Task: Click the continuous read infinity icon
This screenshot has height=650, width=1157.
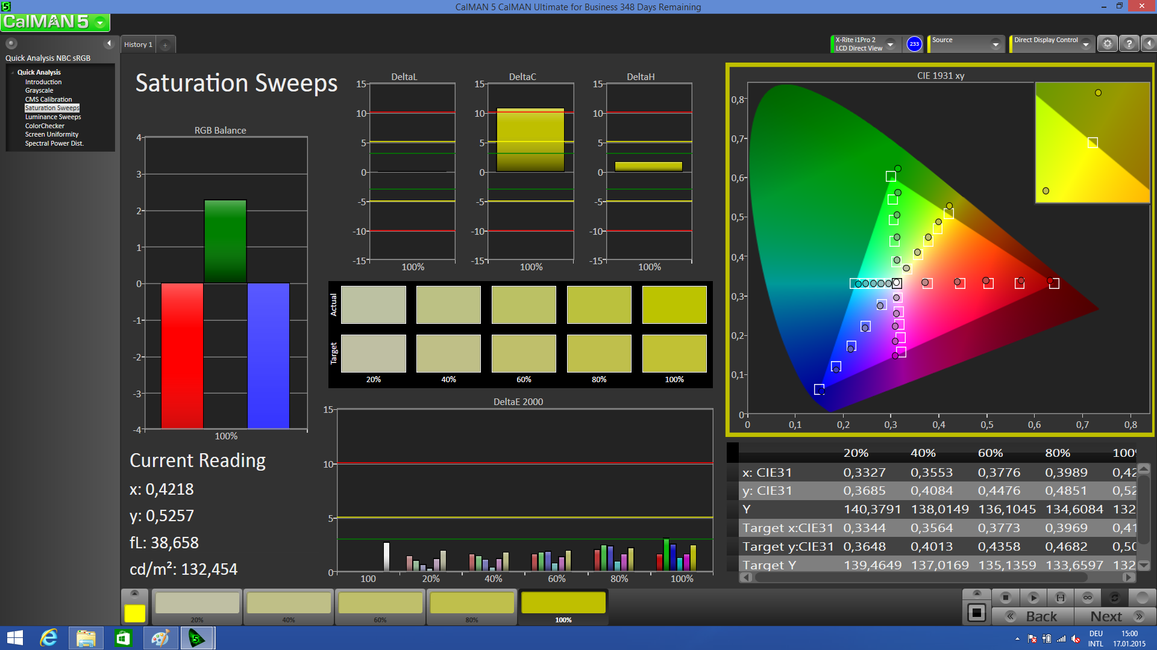Action: click(1088, 598)
